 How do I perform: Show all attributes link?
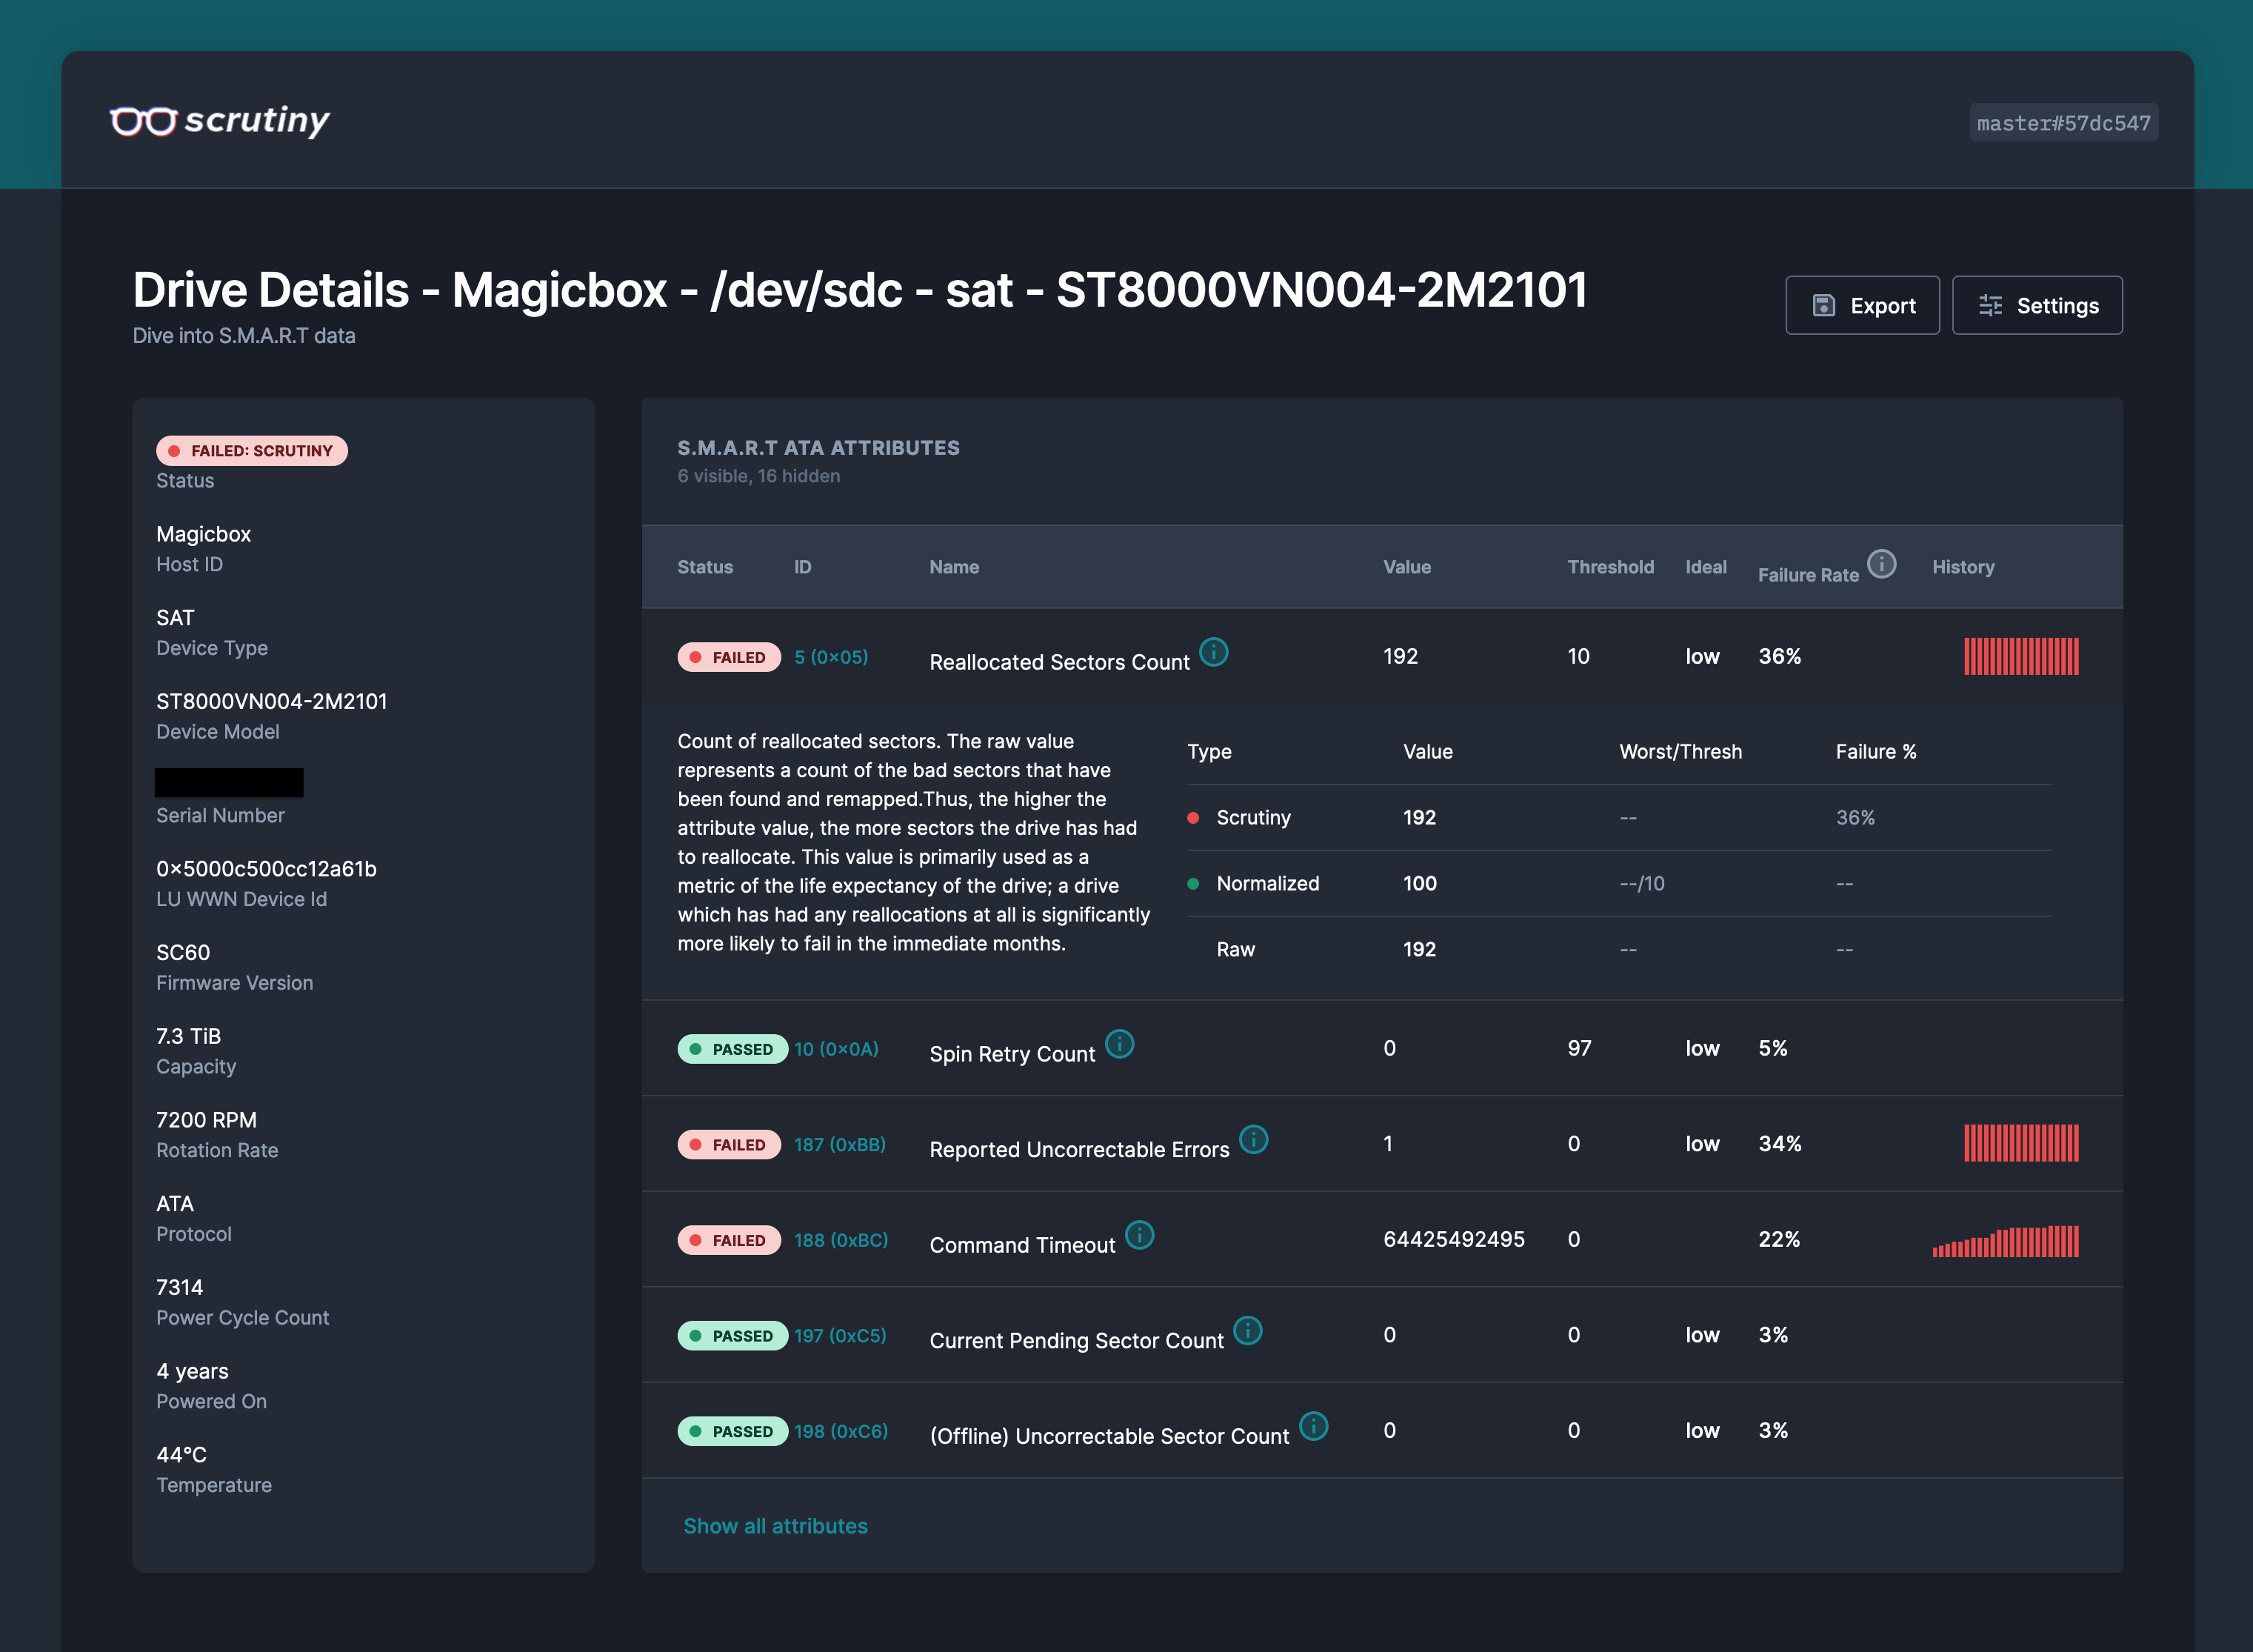(x=775, y=1526)
